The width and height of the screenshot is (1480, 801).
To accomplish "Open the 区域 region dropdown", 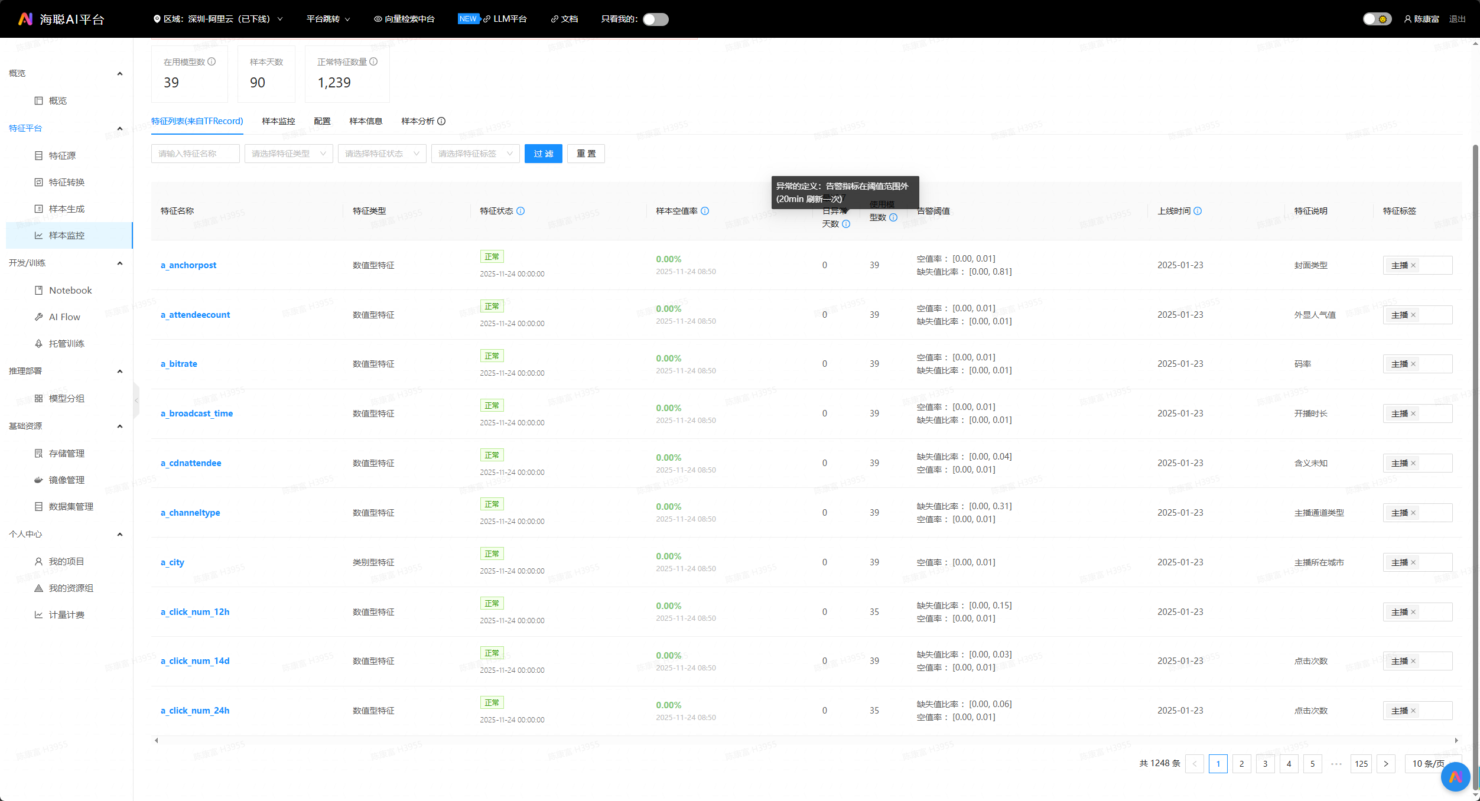I will (217, 19).
